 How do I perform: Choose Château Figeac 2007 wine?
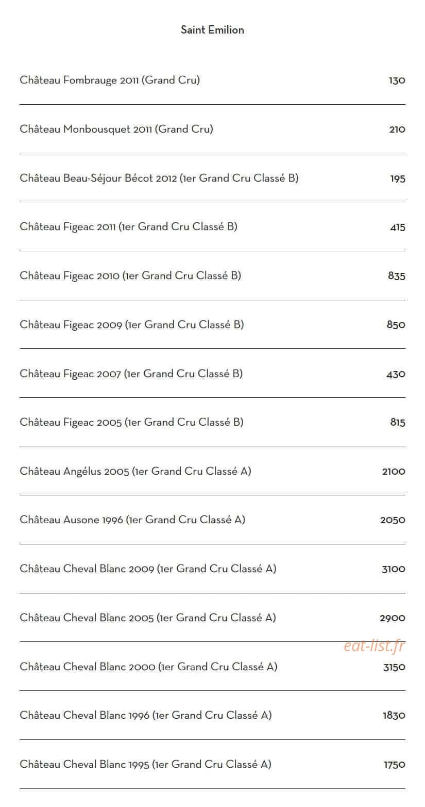coord(212,374)
